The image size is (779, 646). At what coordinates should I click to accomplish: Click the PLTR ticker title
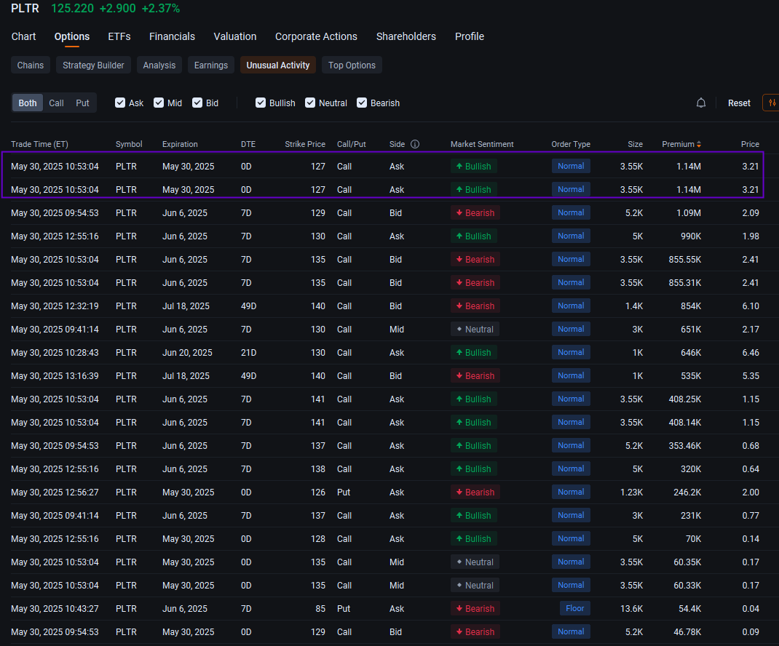[x=25, y=9]
